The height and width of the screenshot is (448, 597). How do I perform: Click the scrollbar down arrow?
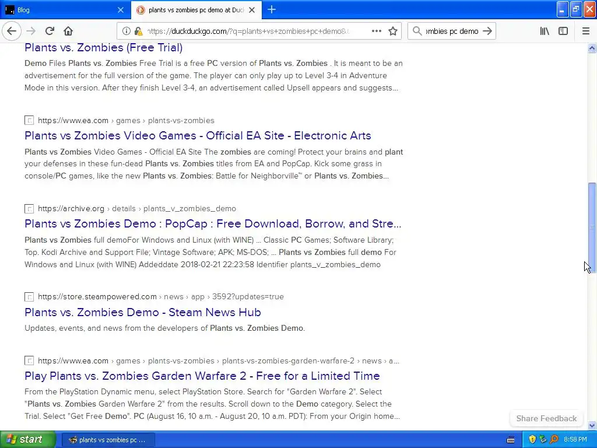click(x=592, y=425)
